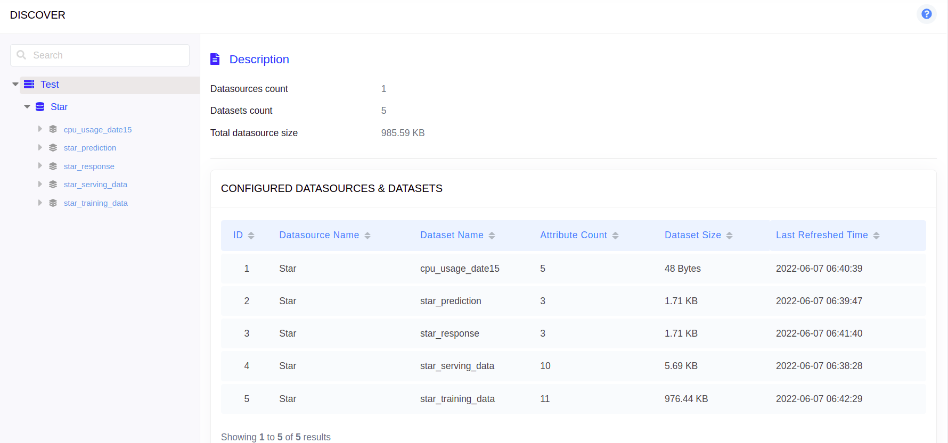Click the layers icon beside star_prediction
This screenshot has width=948, height=443.
point(53,148)
